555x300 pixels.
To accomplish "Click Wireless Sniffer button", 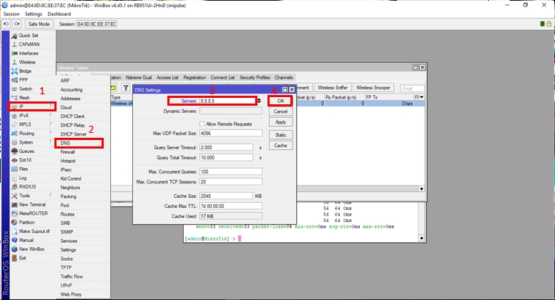I will [x=333, y=88].
